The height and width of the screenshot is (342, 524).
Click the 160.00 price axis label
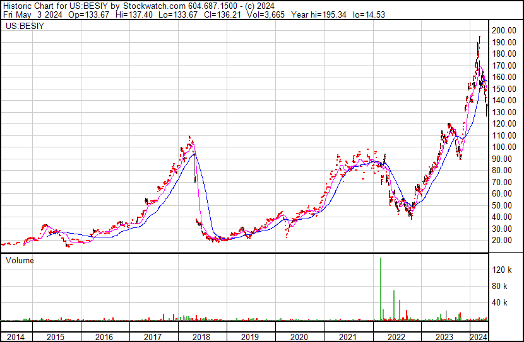pos(504,77)
